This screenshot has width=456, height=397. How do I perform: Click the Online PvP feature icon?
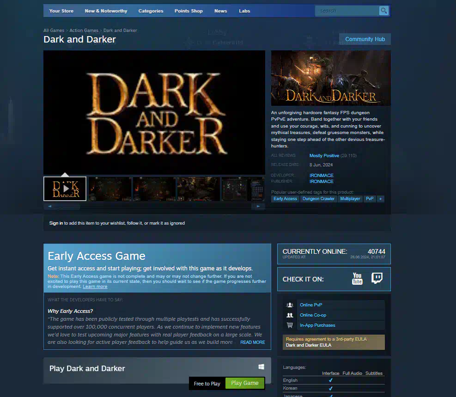point(290,305)
